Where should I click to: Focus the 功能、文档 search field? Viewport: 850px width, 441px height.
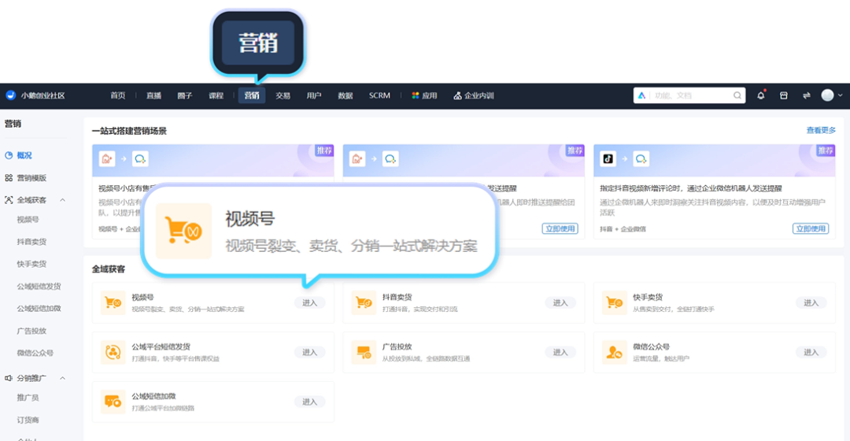pos(689,95)
